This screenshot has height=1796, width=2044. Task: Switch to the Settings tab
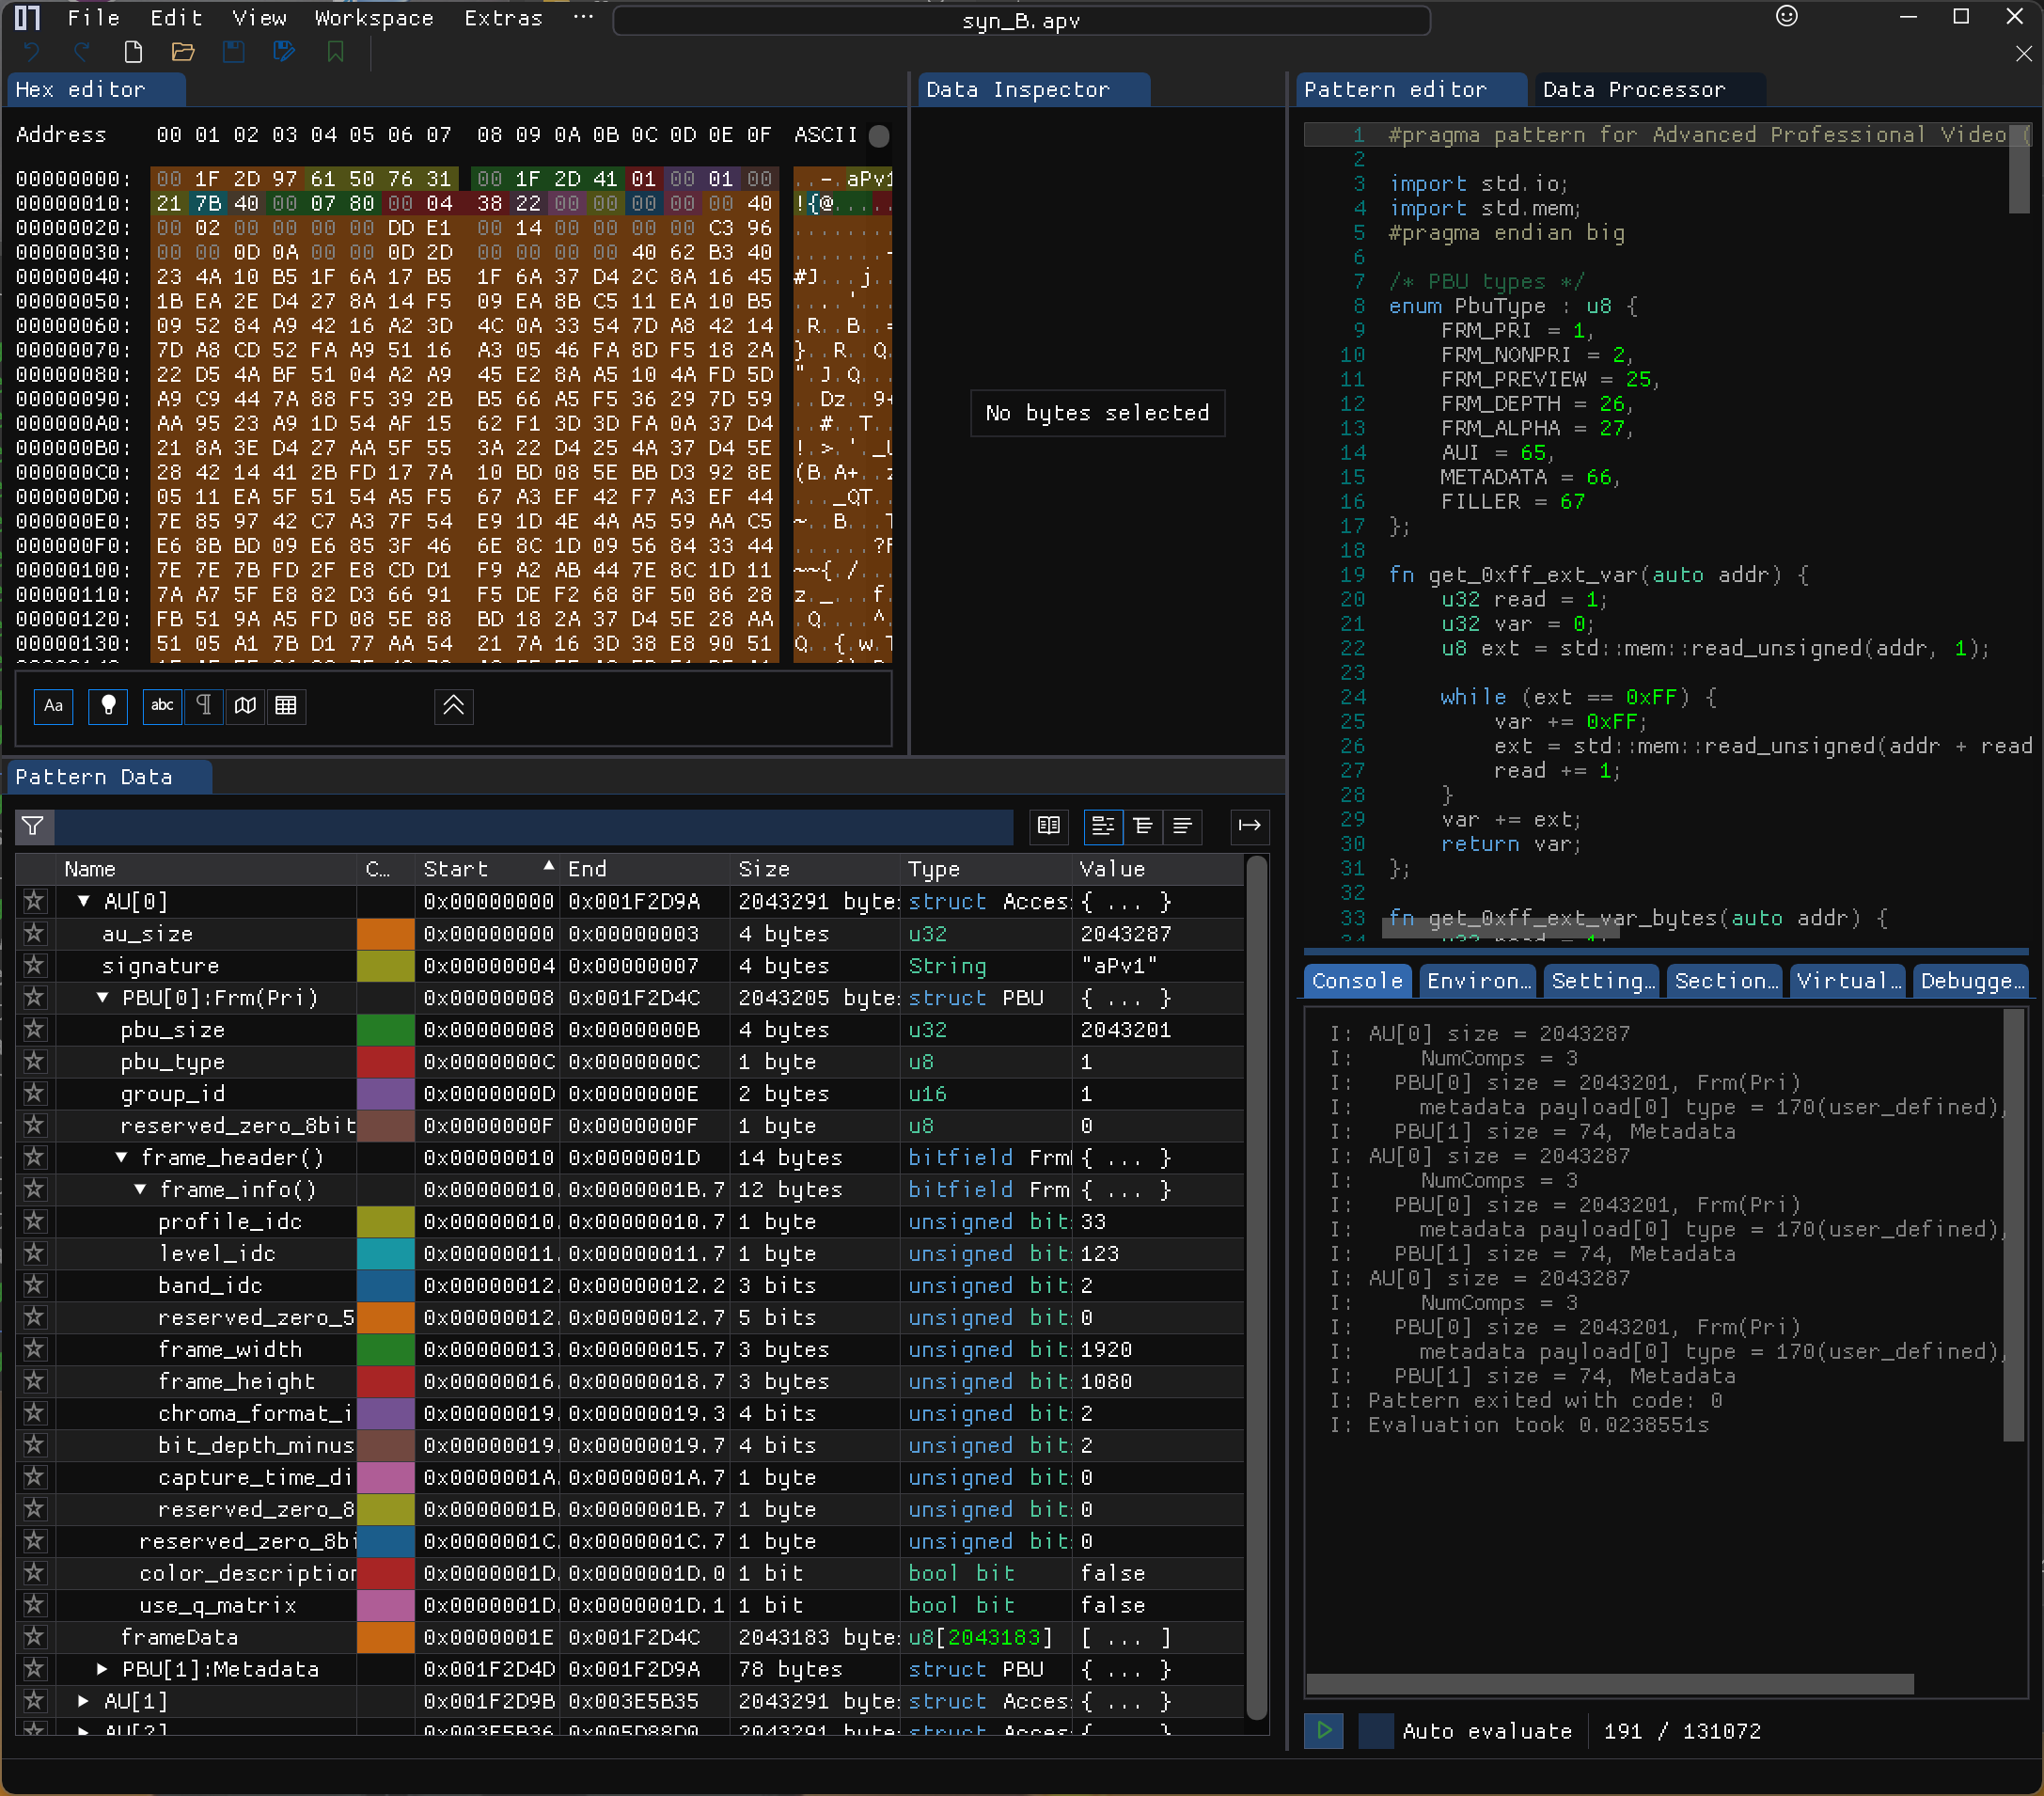pyautogui.click(x=1602, y=981)
